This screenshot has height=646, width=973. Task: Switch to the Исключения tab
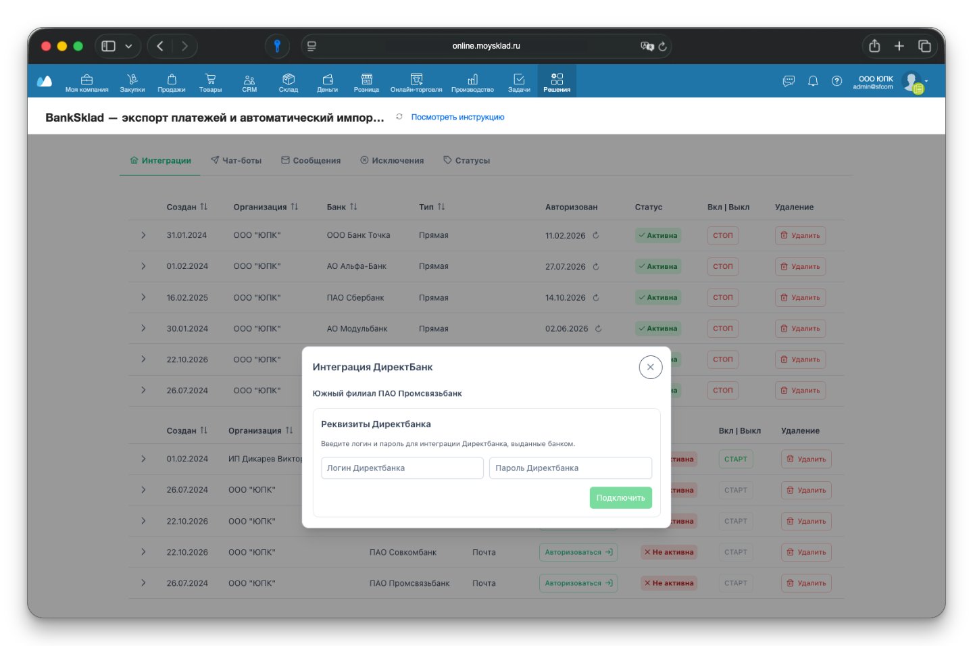point(392,161)
